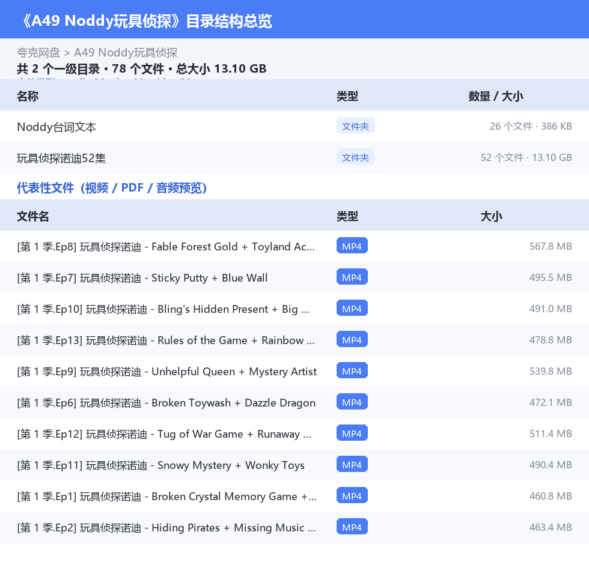Click the text 26 个文件 · 386 KB
Screen dimensions: 589x562
pyautogui.click(x=531, y=126)
